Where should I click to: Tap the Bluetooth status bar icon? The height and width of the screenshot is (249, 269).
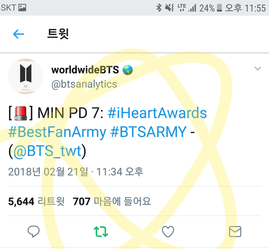tap(159, 8)
